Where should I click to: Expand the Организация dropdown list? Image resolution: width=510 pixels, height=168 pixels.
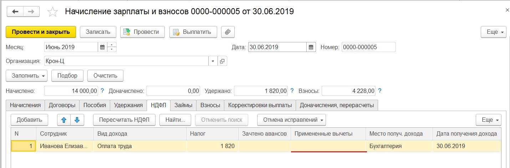tap(213, 61)
